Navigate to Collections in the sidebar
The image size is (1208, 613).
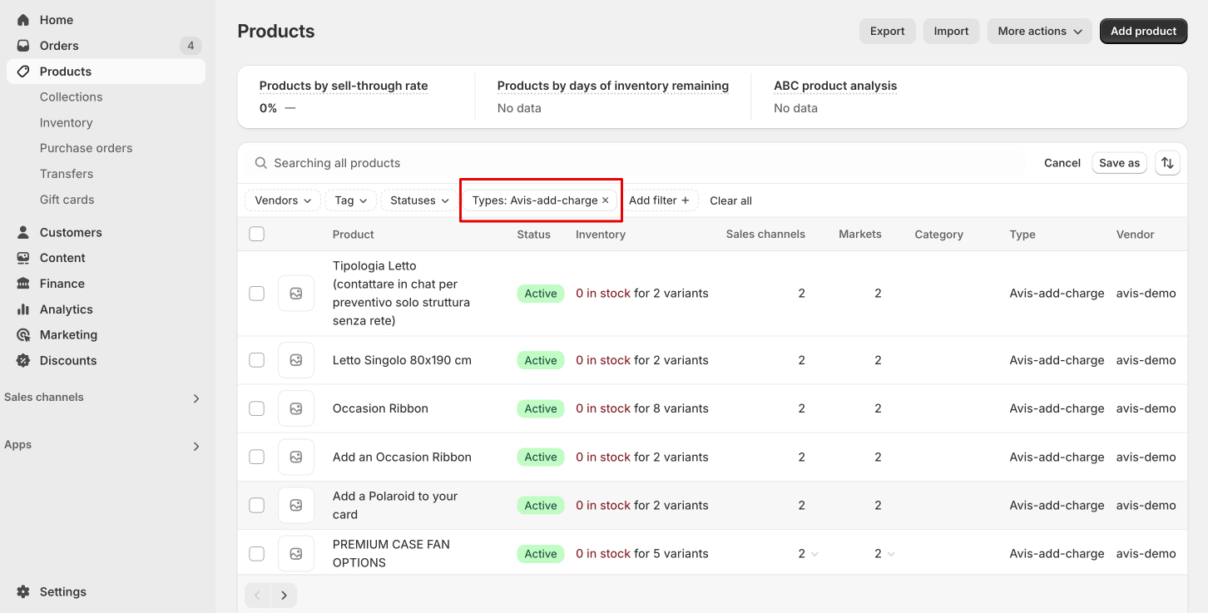71,97
